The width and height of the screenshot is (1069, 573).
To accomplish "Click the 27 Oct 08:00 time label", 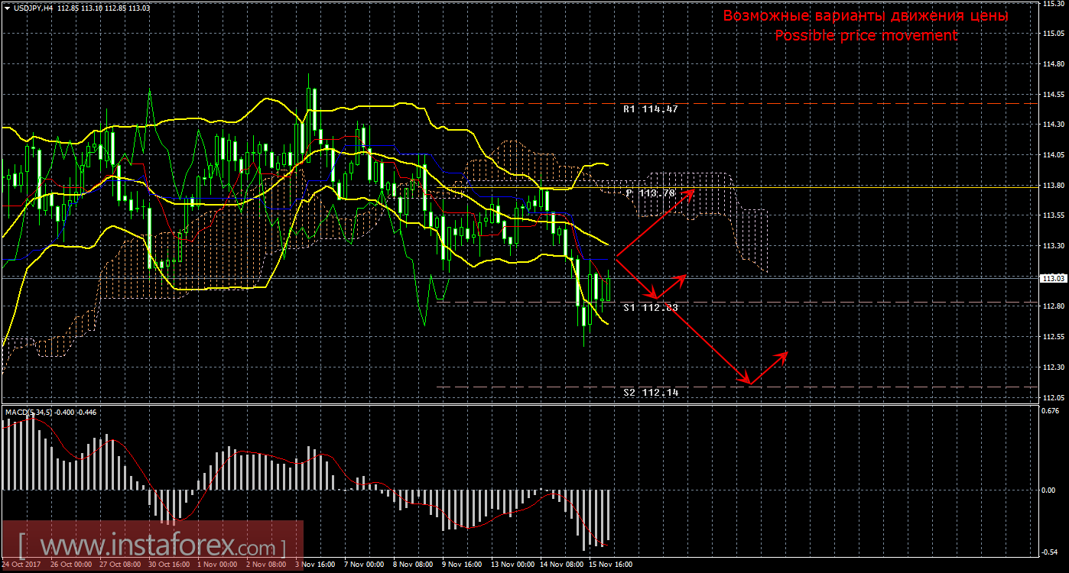I will (x=120, y=565).
